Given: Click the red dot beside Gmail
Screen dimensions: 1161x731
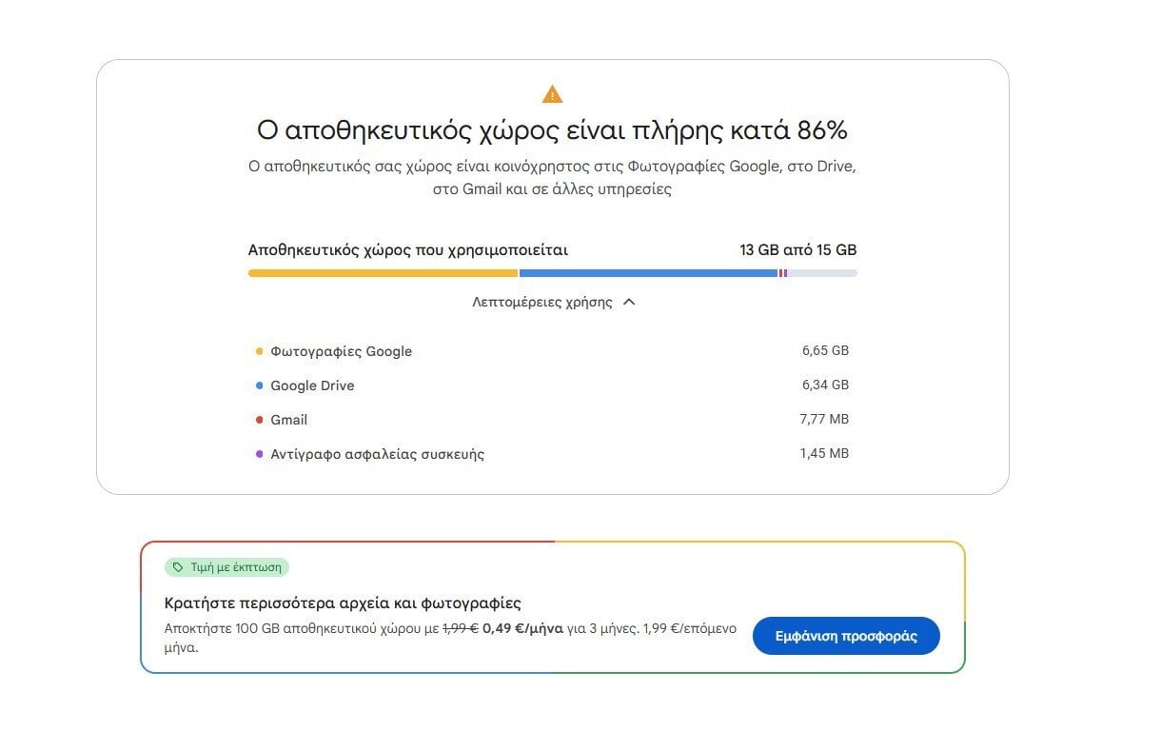Looking at the screenshot, I should (x=260, y=420).
